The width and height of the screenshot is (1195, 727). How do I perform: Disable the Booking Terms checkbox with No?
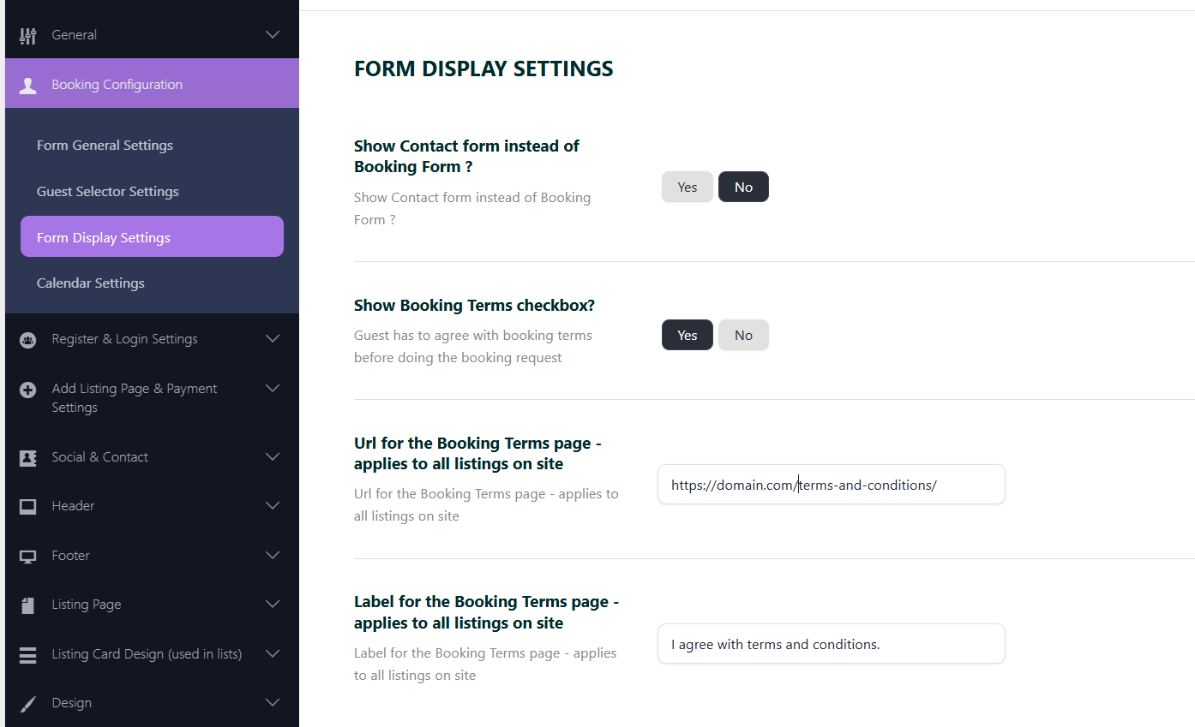[743, 336]
